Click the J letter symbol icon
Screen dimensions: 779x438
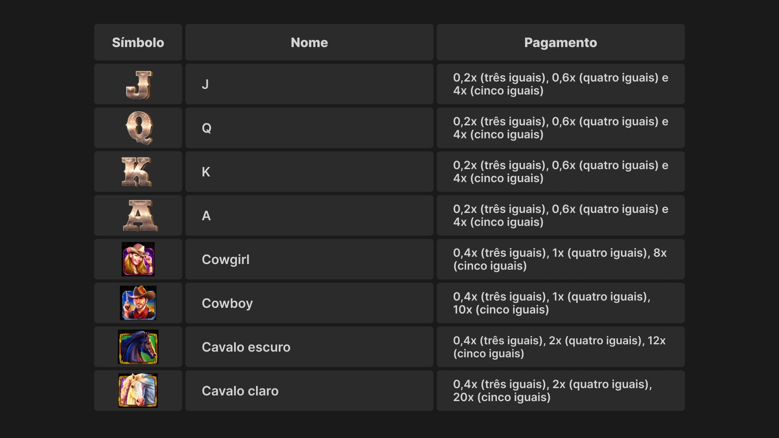[x=138, y=85]
